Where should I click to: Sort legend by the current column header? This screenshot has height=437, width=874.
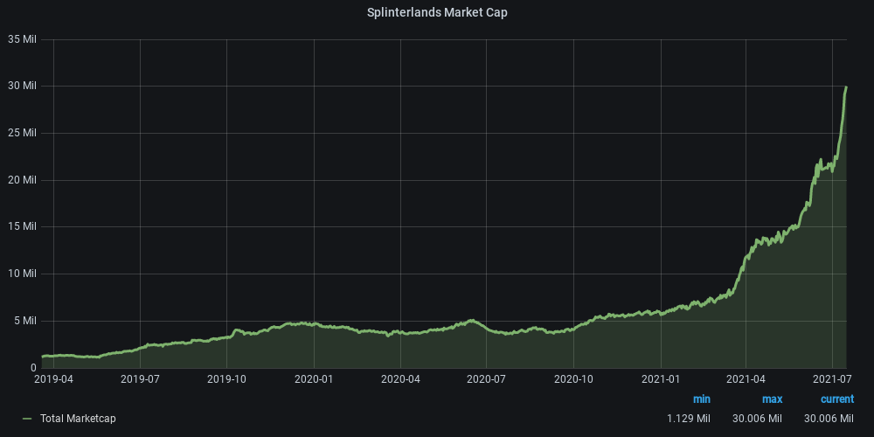tap(836, 399)
